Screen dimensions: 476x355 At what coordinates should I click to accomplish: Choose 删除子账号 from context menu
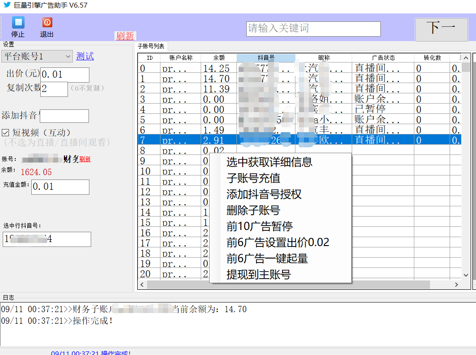(x=253, y=210)
